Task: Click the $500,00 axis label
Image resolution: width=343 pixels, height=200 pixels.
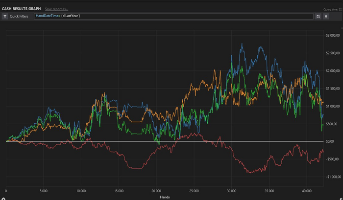Action: (331, 124)
